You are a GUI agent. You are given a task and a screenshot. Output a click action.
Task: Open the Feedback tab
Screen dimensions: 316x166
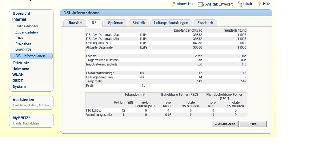(205, 23)
